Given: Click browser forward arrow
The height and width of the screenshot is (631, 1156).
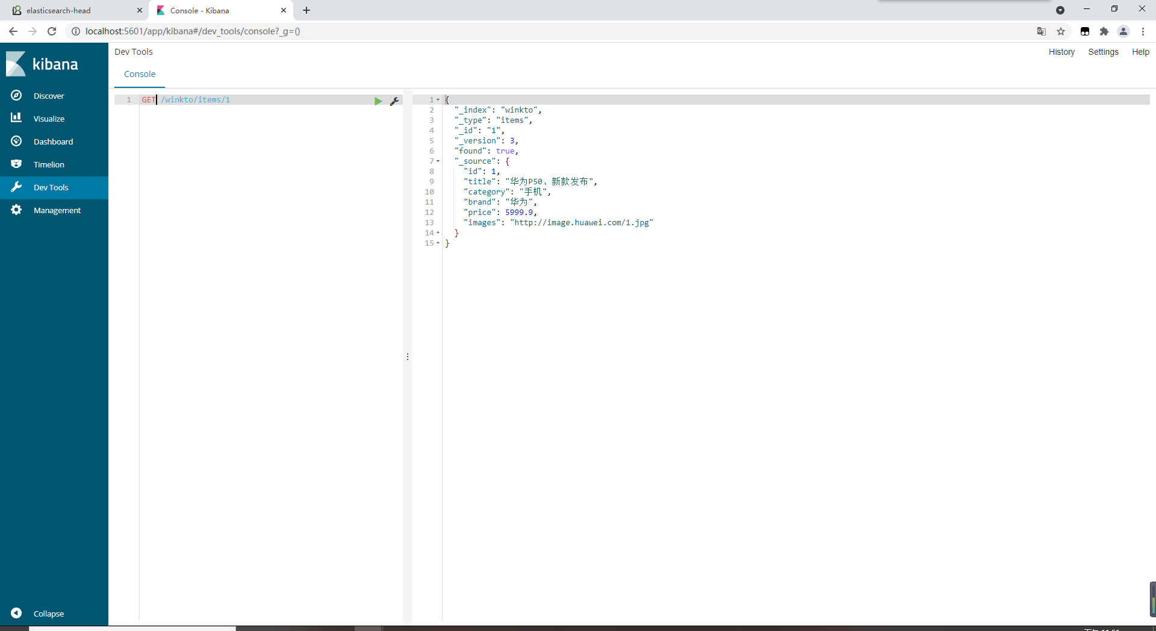Looking at the screenshot, I should coord(33,31).
